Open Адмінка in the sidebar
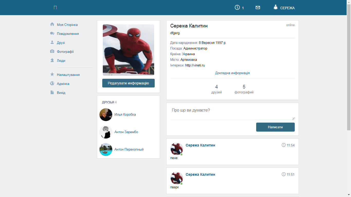 tap(63, 84)
